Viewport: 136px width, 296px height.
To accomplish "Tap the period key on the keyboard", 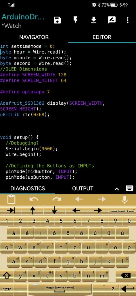I will [x=99, y=289].
